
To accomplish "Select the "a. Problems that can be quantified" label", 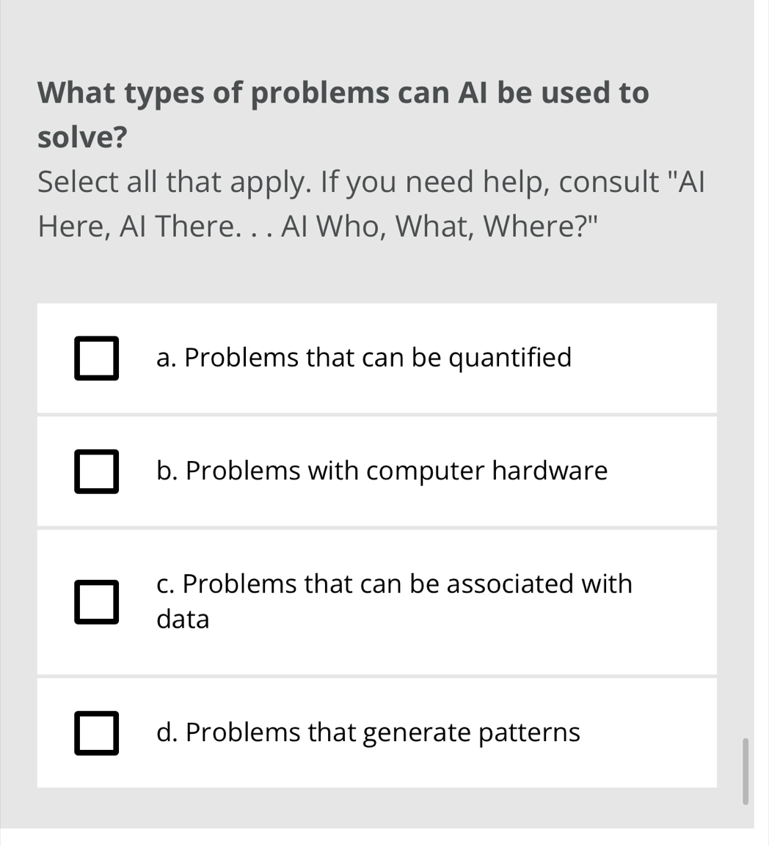I will tap(363, 358).
